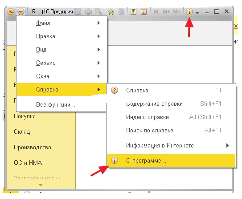Click the M memory button
The width and height of the screenshot is (242, 199).
156,12
